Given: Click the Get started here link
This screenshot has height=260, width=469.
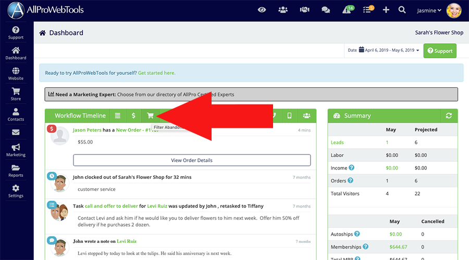Looking at the screenshot, I should point(157,73).
